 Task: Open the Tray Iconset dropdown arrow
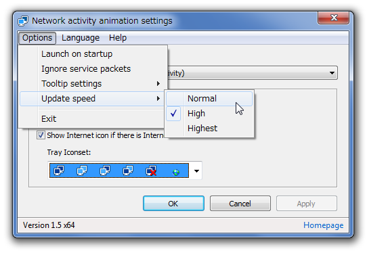tap(196, 170)
